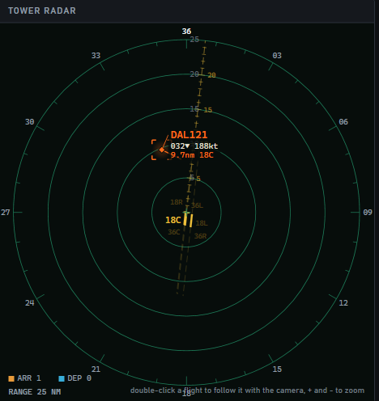
Task: Click the yellow 5 approach distance marker
Action: click(x=198, y=179)
